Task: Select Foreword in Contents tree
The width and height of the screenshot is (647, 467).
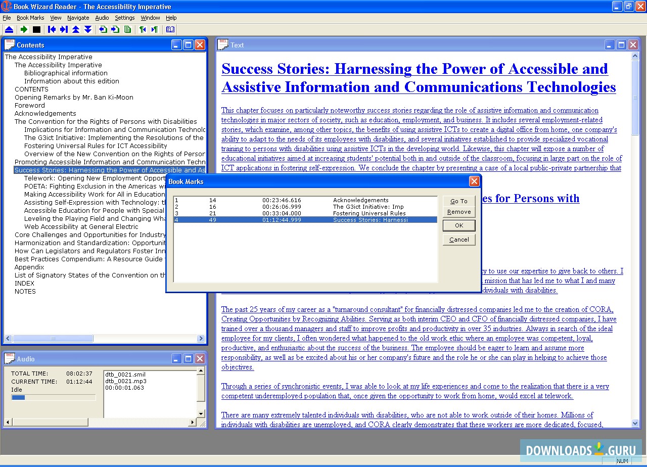Action: point(29,105)
